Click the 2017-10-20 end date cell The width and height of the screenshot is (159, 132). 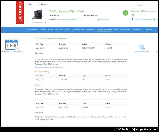[x=64, y=107]
